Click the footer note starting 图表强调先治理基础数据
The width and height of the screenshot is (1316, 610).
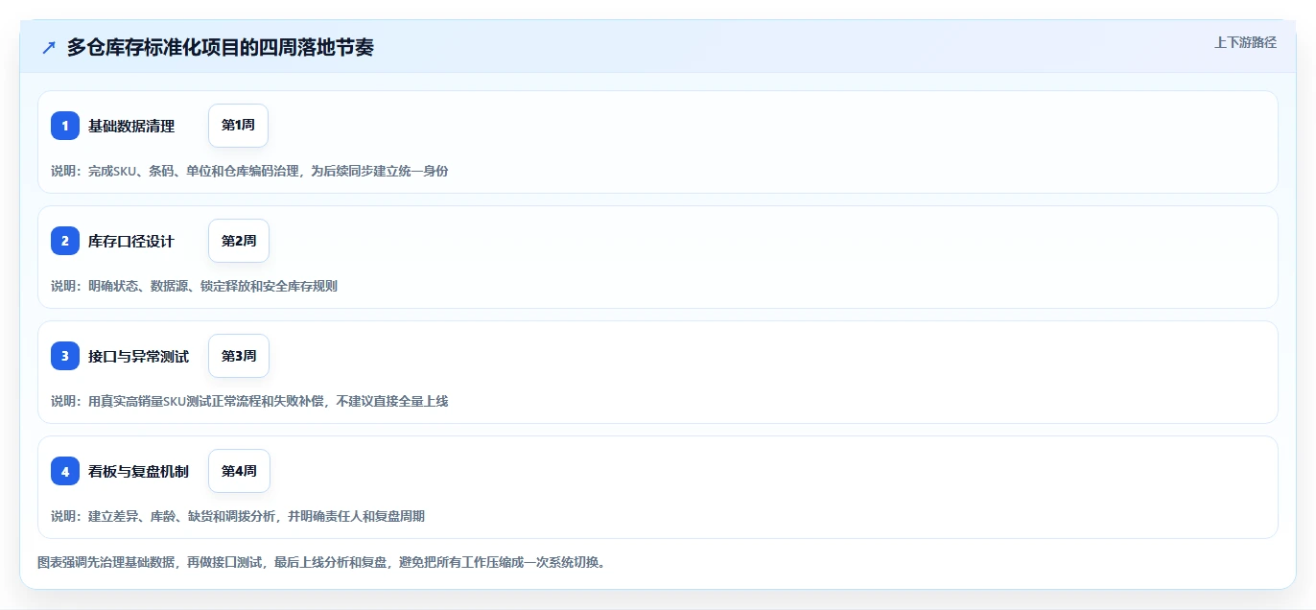321,562
